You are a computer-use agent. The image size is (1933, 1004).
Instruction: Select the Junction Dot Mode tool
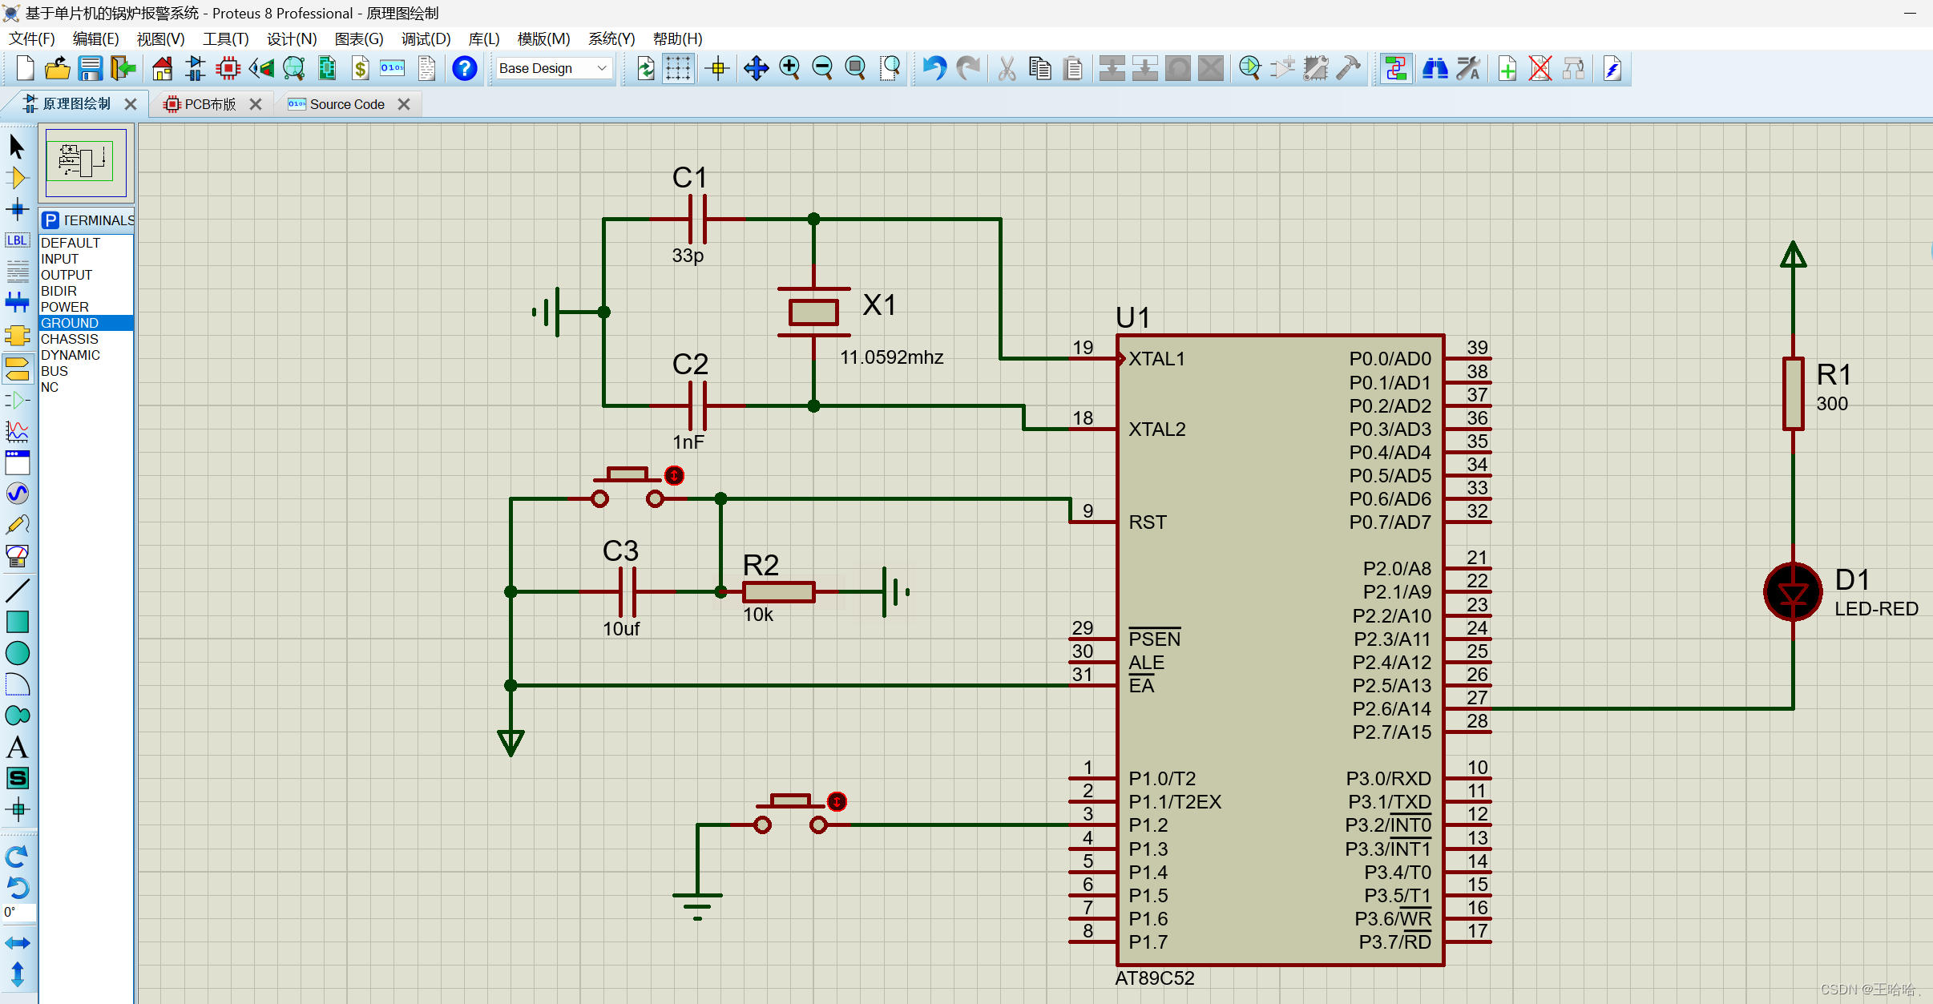[17, 210]
